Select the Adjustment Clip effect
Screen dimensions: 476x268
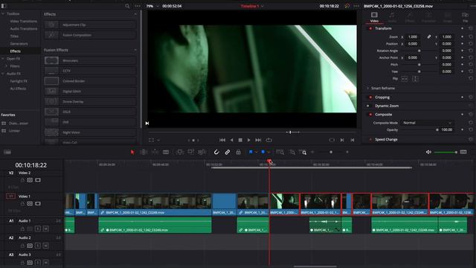click(90, 25)
